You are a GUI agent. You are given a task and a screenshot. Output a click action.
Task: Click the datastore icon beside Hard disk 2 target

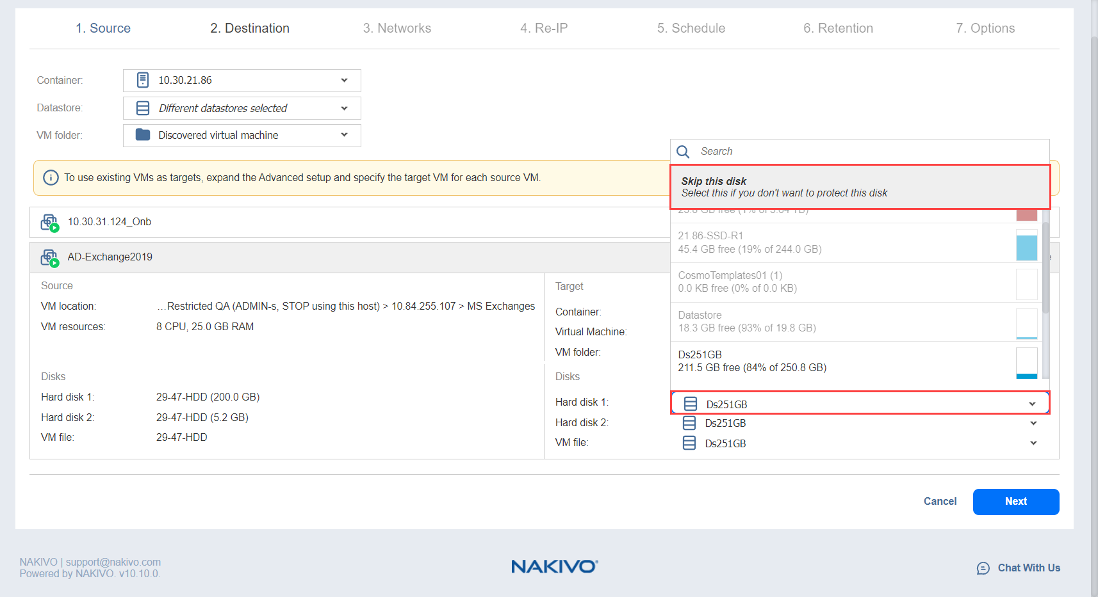(x=689, y=423)
